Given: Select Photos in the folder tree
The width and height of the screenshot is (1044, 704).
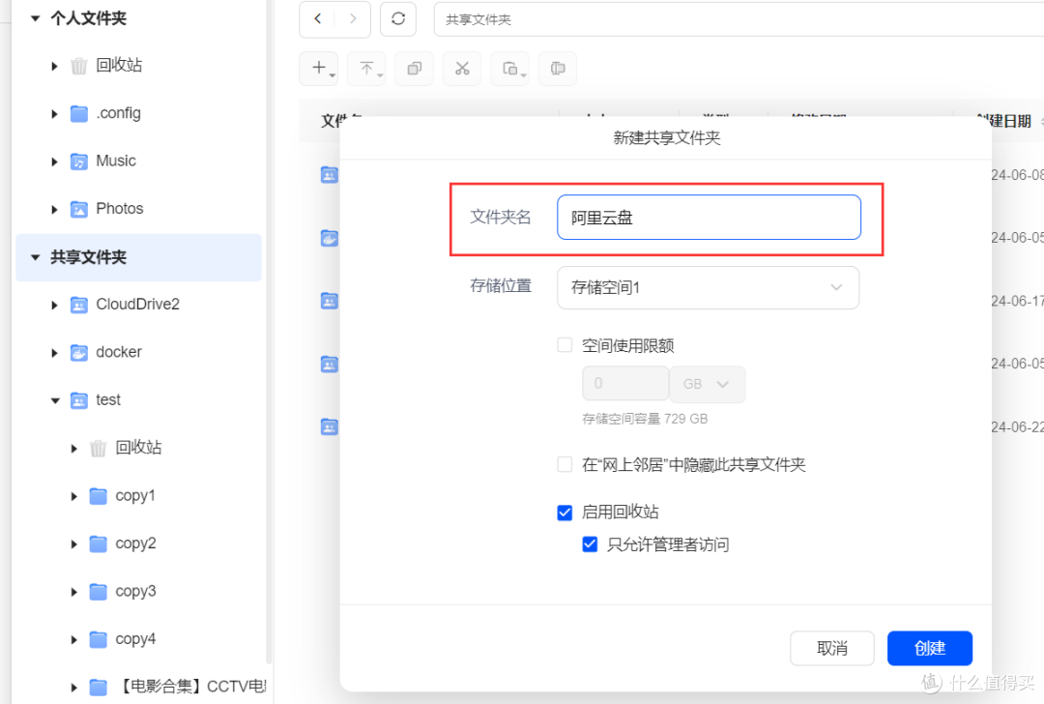Looking at the screenshot, I should [x=120, y=209].
